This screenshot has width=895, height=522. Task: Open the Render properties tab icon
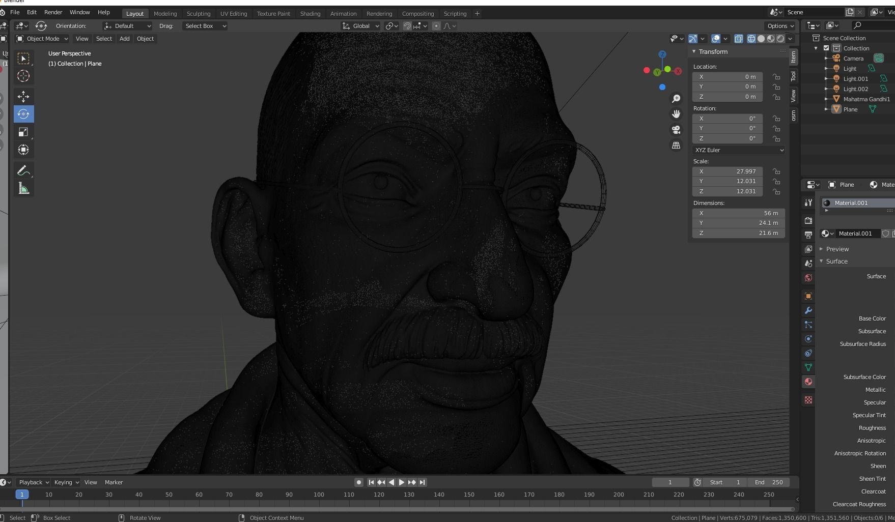(808, 220)
